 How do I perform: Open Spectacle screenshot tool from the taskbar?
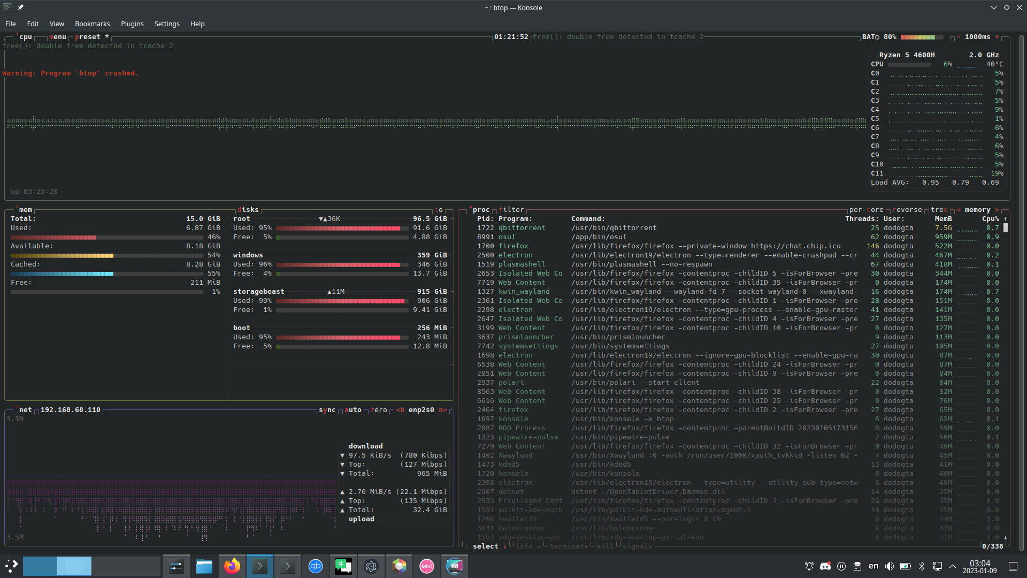click(x=454, y=566)
